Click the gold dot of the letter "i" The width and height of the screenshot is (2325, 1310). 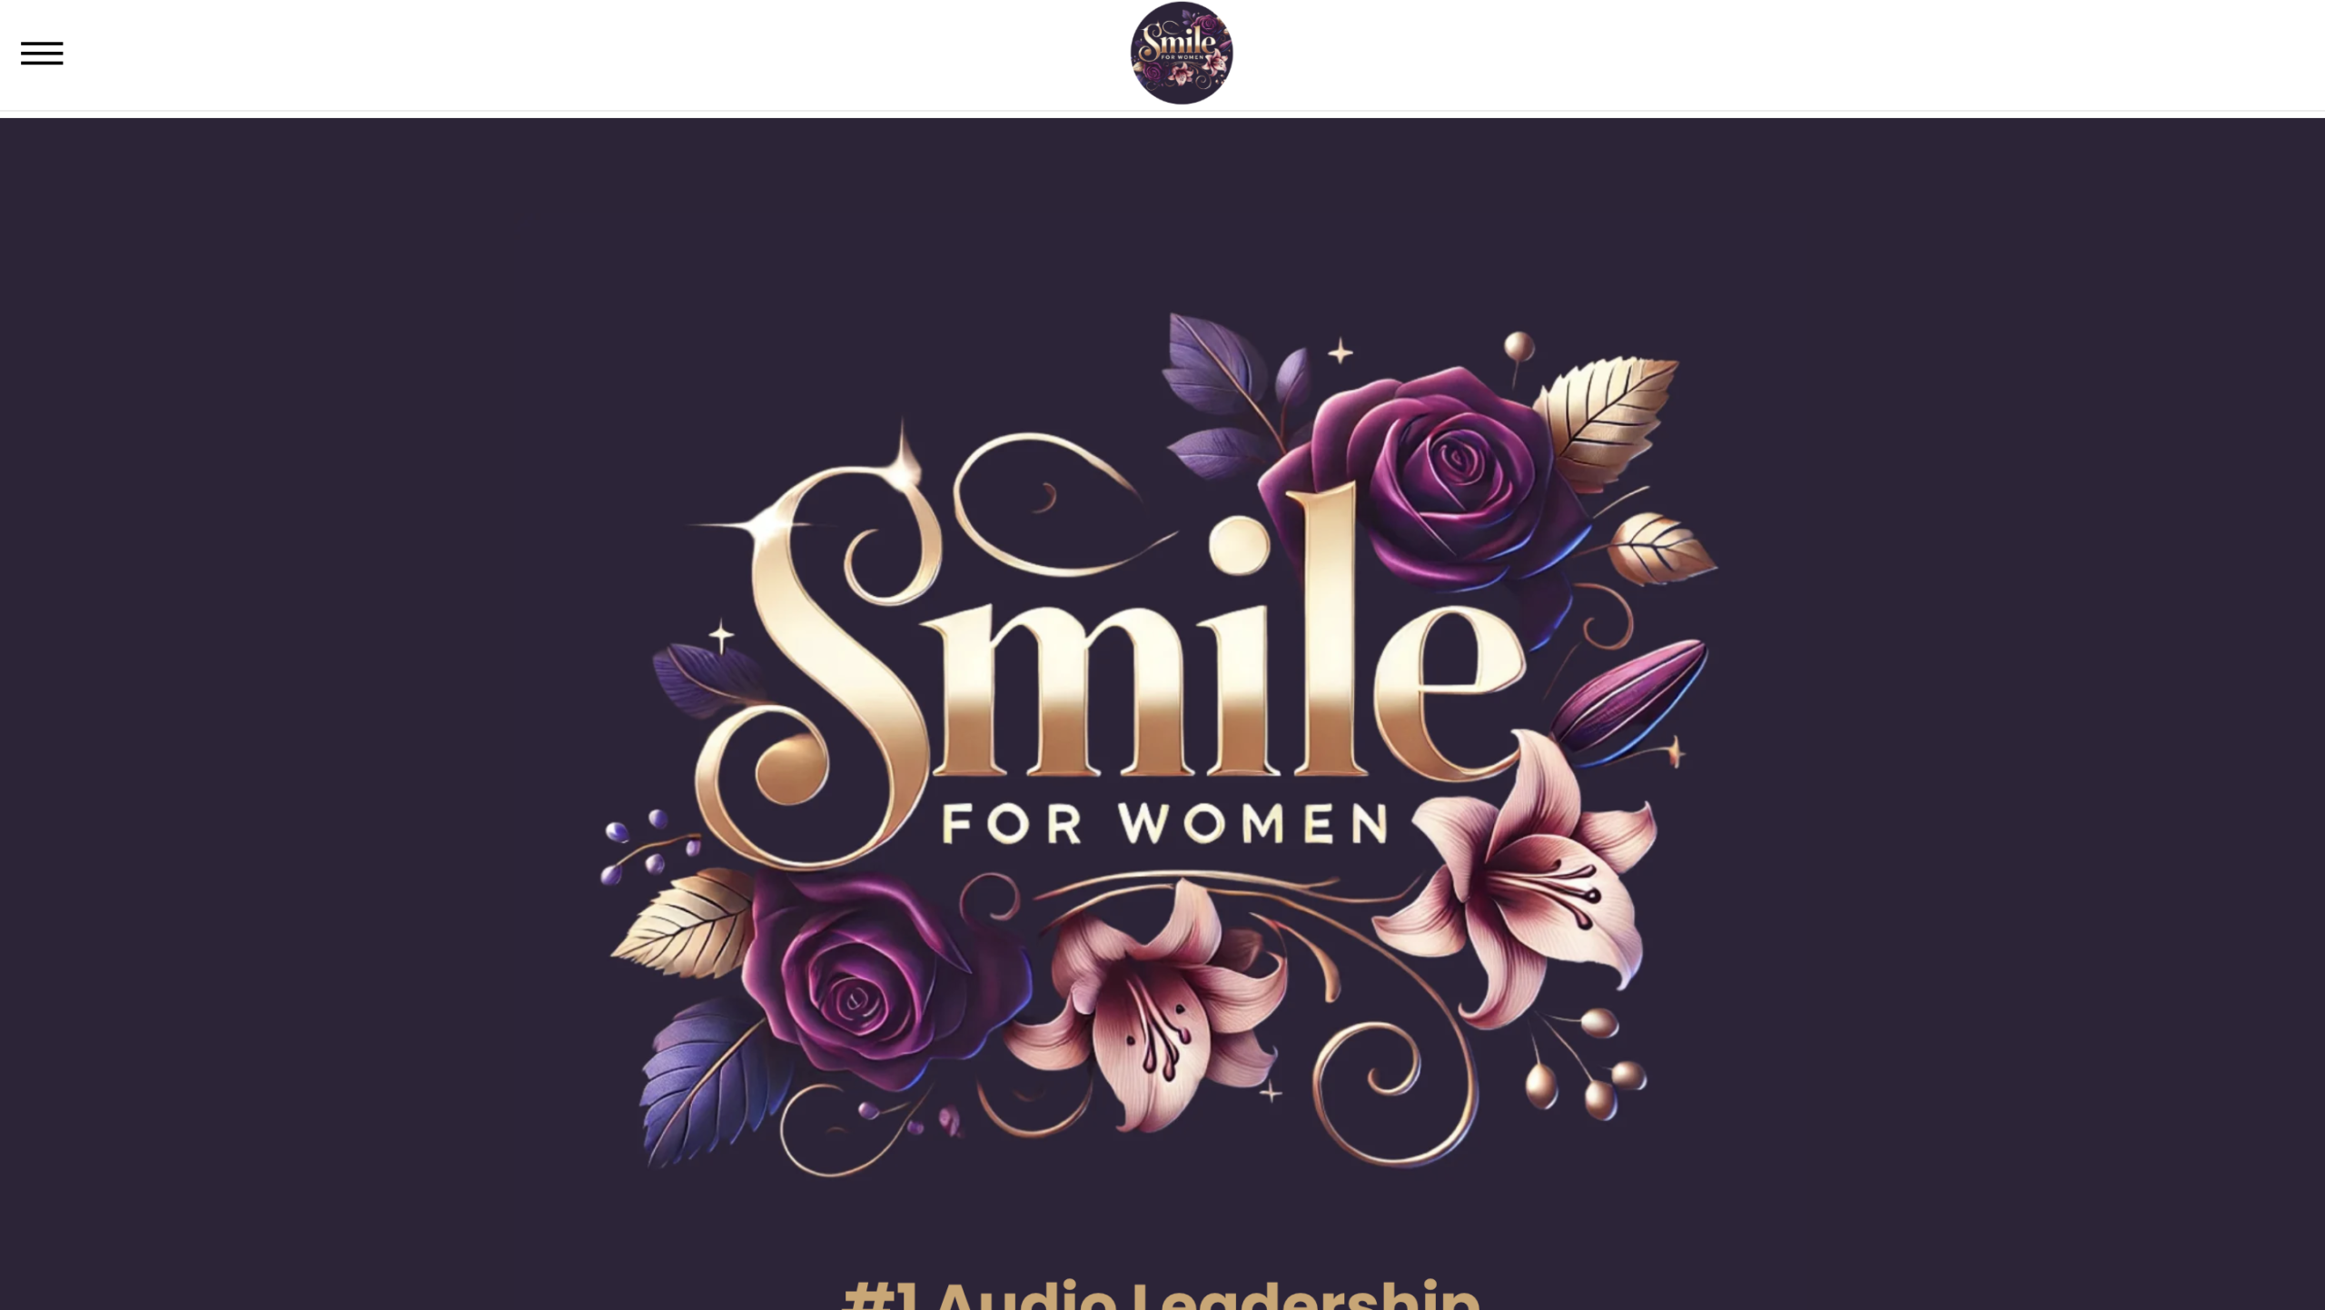[1239, 544]
